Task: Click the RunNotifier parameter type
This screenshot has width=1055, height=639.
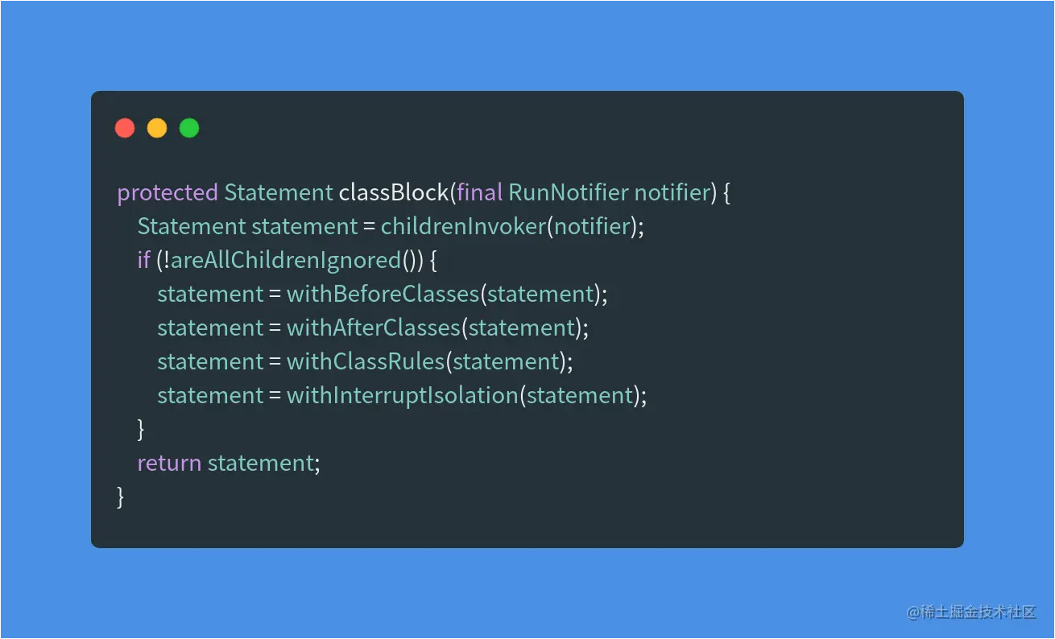Action: [568, 193]
